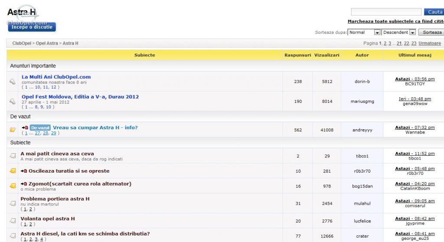Open page 10 of Opel Fest Moldova thread
The image size is (444, 242).
coord(49,107)
